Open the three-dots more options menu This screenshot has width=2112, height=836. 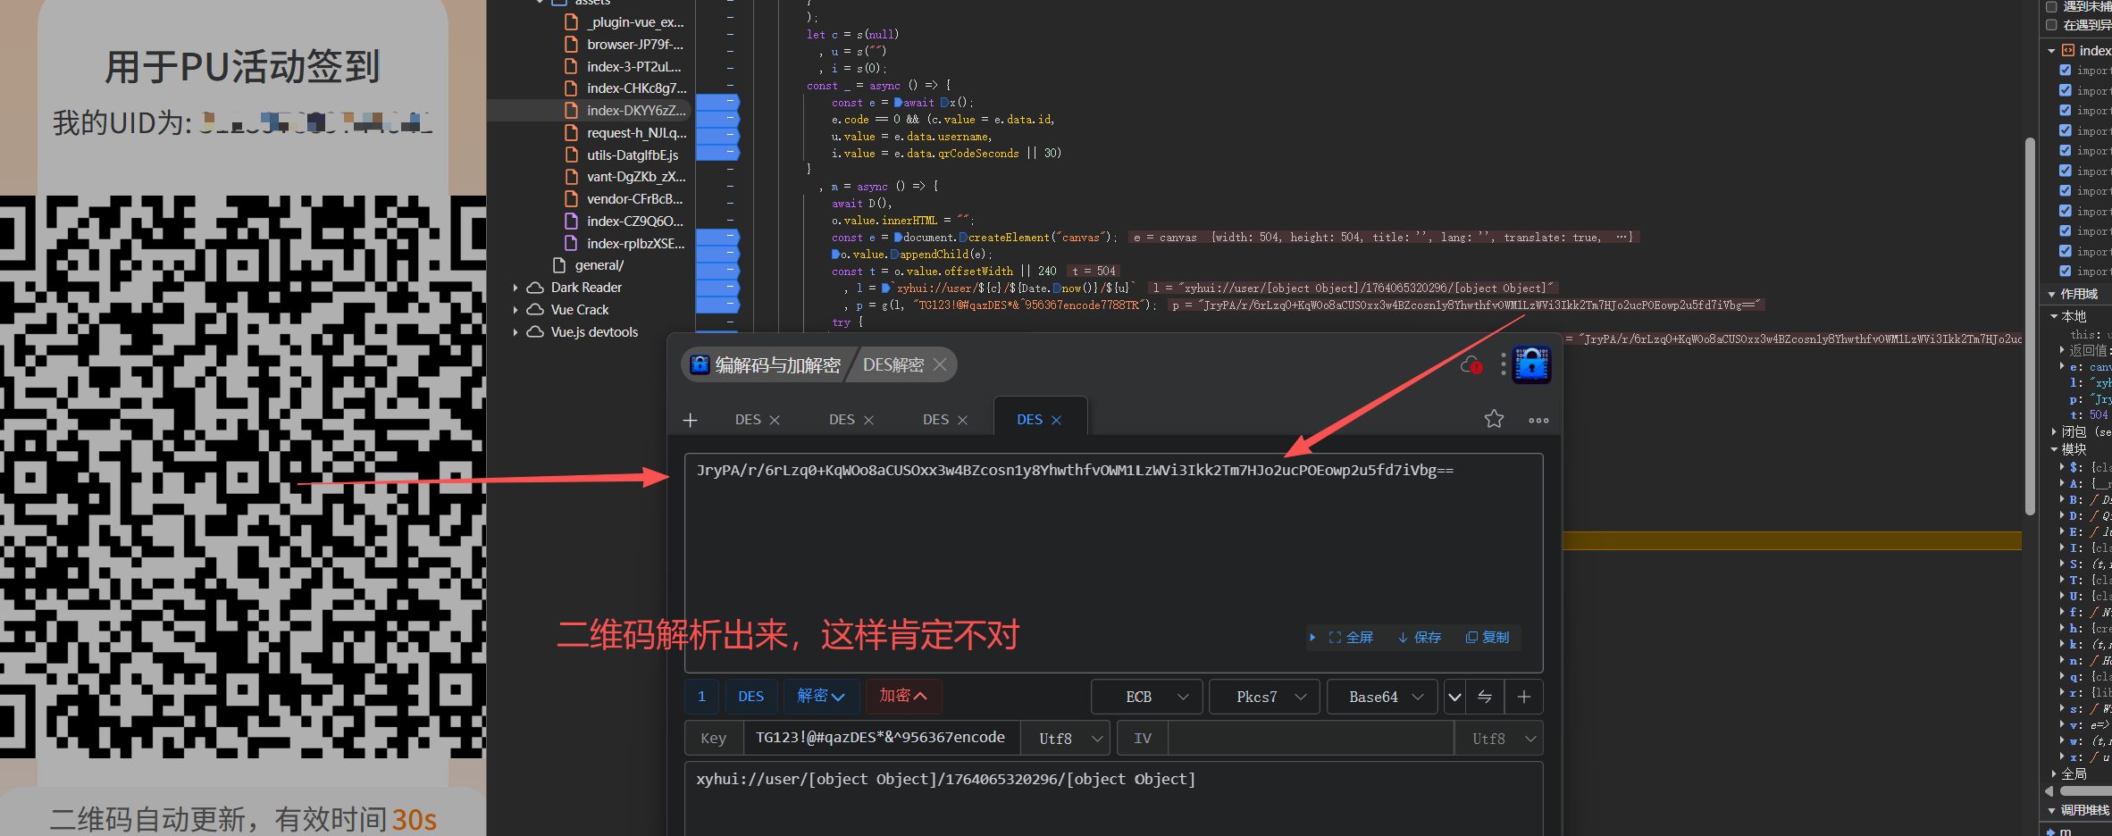tap(1538, 420)
